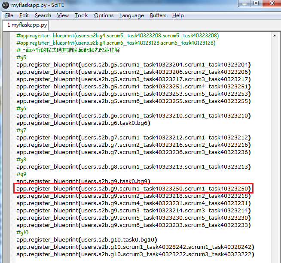Viewport: 281px width, 263px height.
Task: Click line containing g9.scrum6_task40323233
Action: 134,225
